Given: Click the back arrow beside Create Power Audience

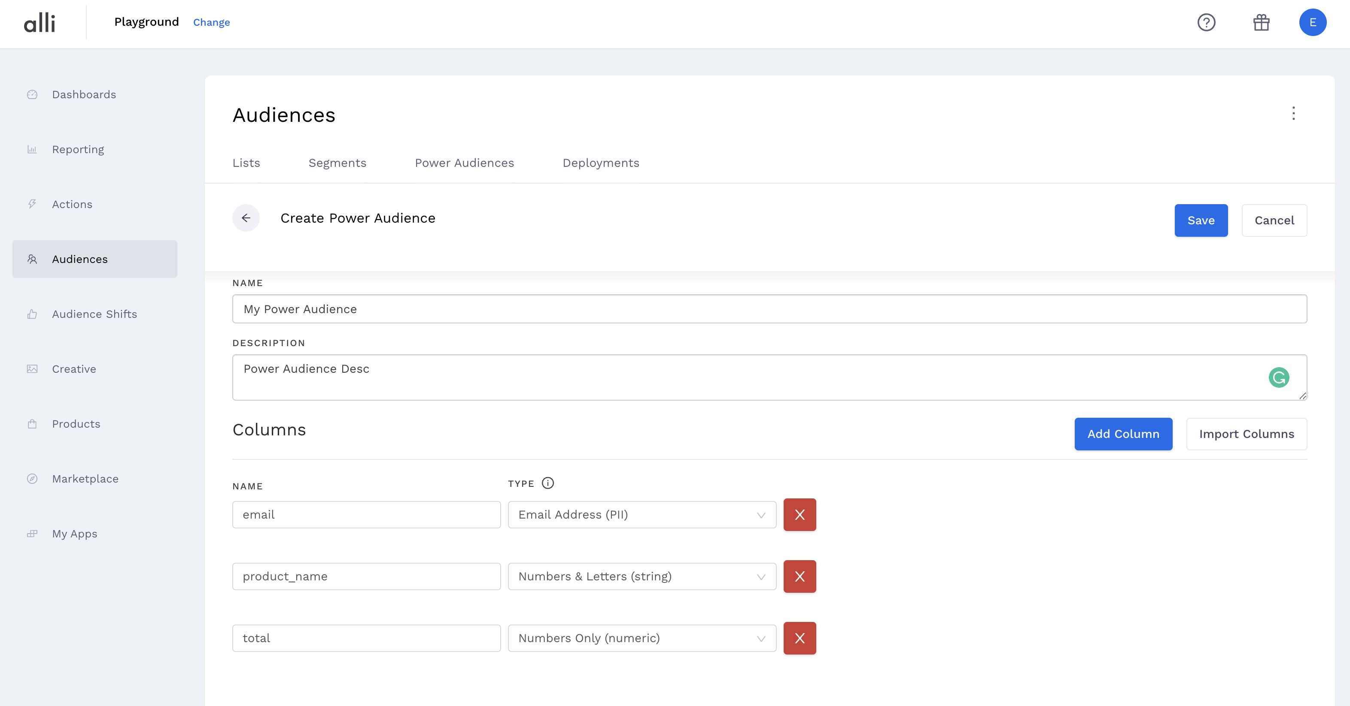Looking at the screenshot, I should pyautogui.click(x=246, y=218).
